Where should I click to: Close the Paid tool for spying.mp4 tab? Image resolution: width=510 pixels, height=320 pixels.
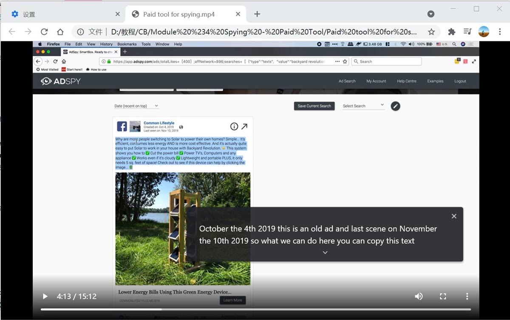(x=238, y=14)
